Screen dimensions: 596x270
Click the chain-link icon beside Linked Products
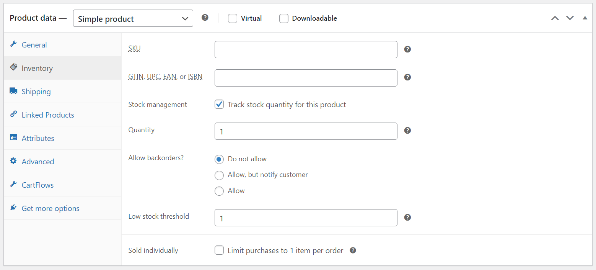click(x=13, y=115)
